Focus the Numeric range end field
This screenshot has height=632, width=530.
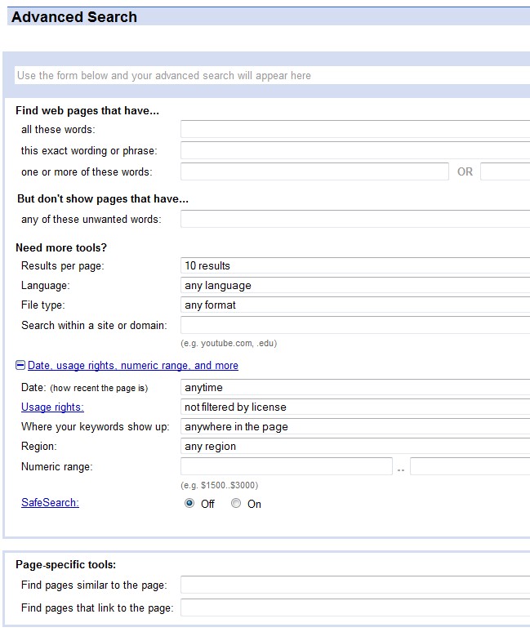[470, 466]
